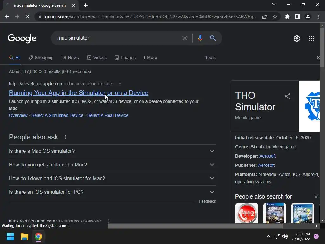Clear the search query text
The height and width of the screenshot is (244, 325).
[184, 38]
